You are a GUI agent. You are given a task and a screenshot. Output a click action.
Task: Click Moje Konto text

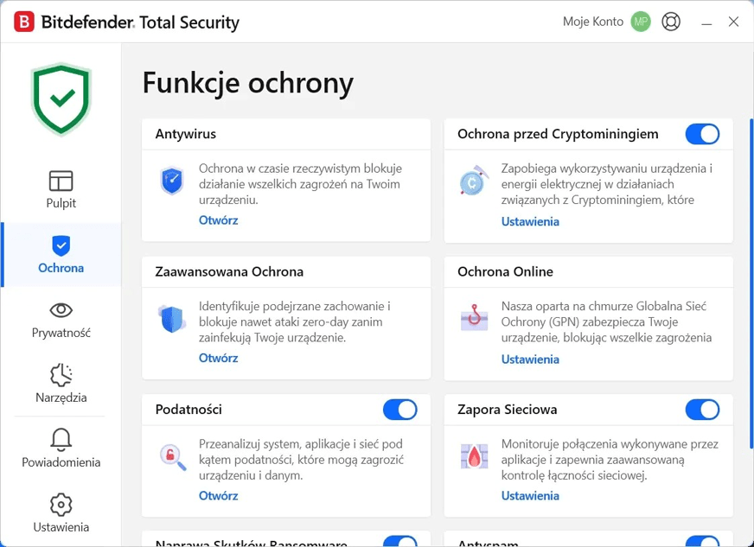tap(593, 22)
